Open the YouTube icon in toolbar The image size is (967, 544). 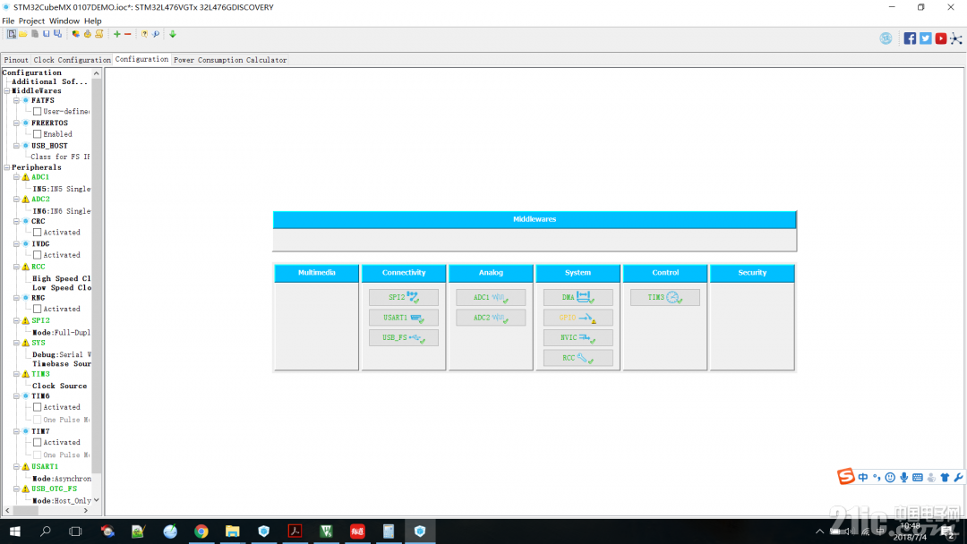click(x=940, y=38)
